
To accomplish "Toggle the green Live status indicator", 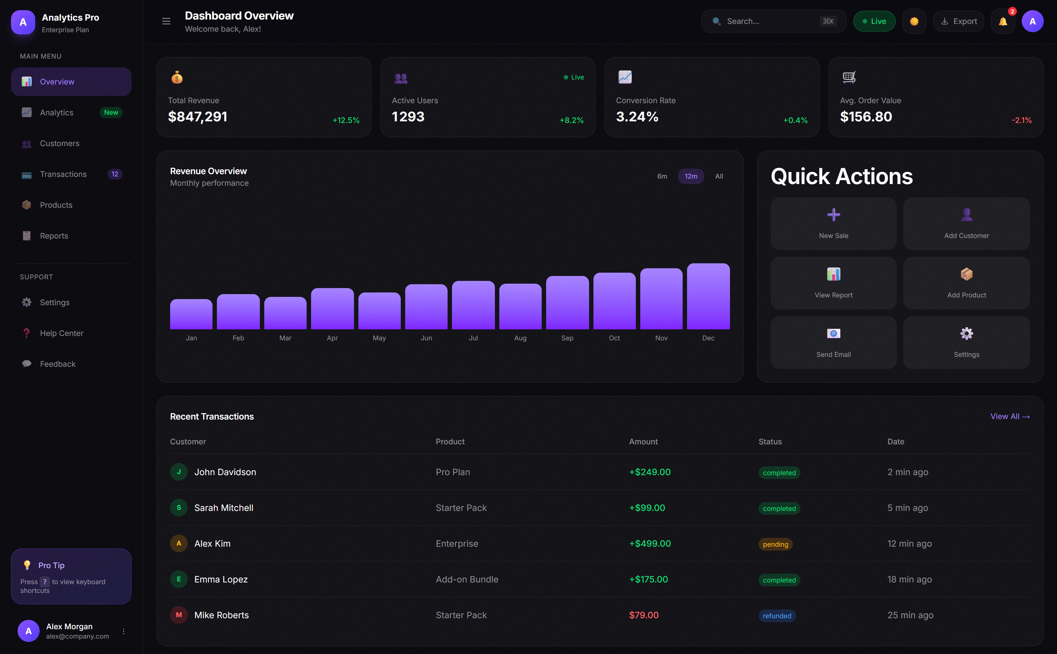I will click(874, 21).
